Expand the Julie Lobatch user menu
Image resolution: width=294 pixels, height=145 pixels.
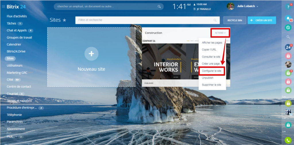(x=247, y=6)
